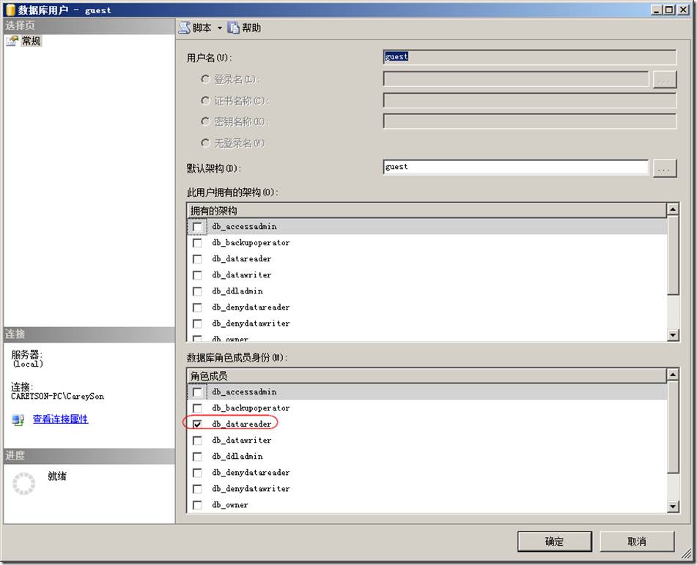Viewport: 697px width, 565px height.
Task: Click the owned schemas scrollbar up arrow
Action: tap(673, 209)
